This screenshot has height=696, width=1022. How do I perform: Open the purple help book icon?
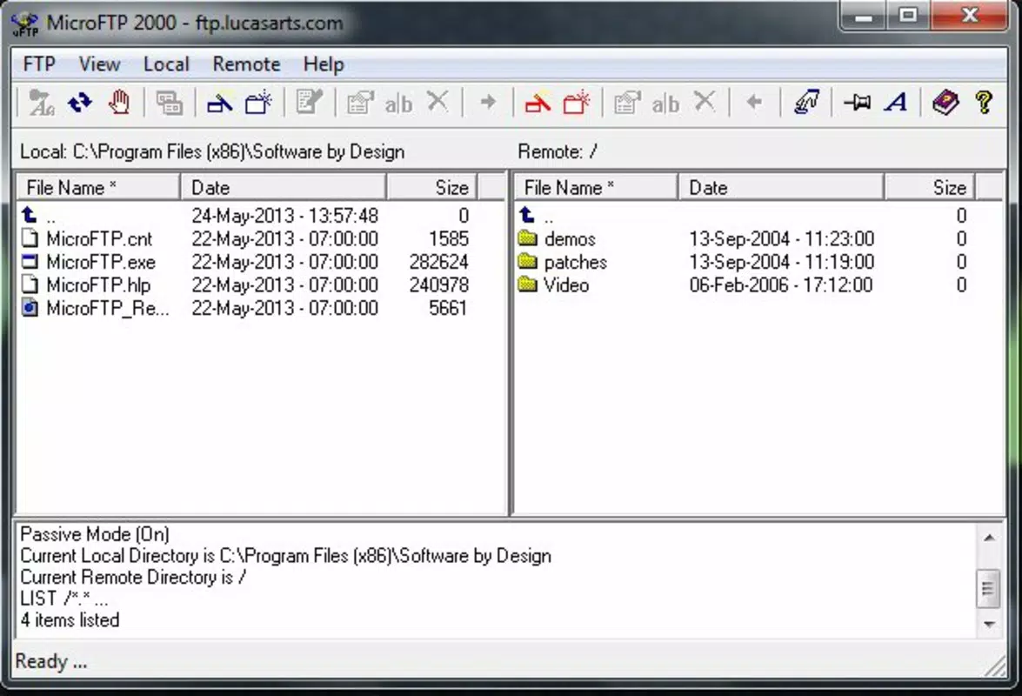pyautogui.click(x=945, y=103)
